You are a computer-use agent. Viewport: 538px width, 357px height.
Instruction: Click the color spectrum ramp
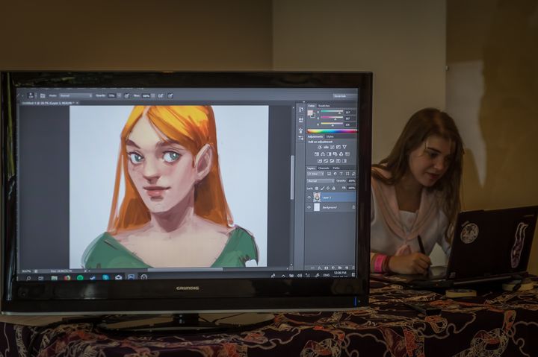pyautogui.click(x=332, y=131)
